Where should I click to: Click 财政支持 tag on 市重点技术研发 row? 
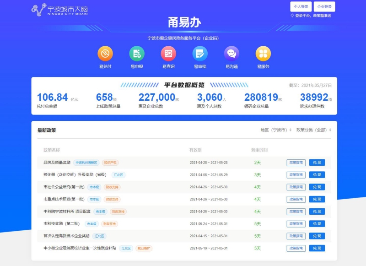pyautogui.click(x=112, y=200)
